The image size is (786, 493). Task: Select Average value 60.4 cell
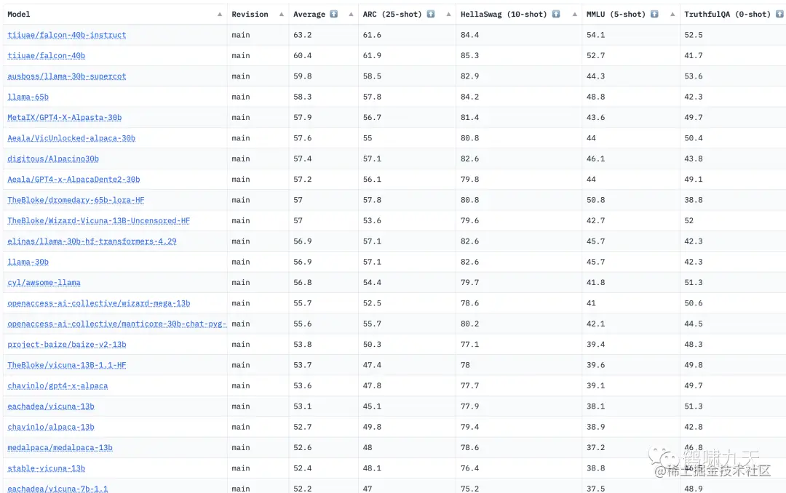303,55
